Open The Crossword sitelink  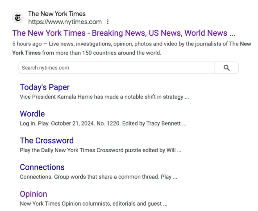47,141
